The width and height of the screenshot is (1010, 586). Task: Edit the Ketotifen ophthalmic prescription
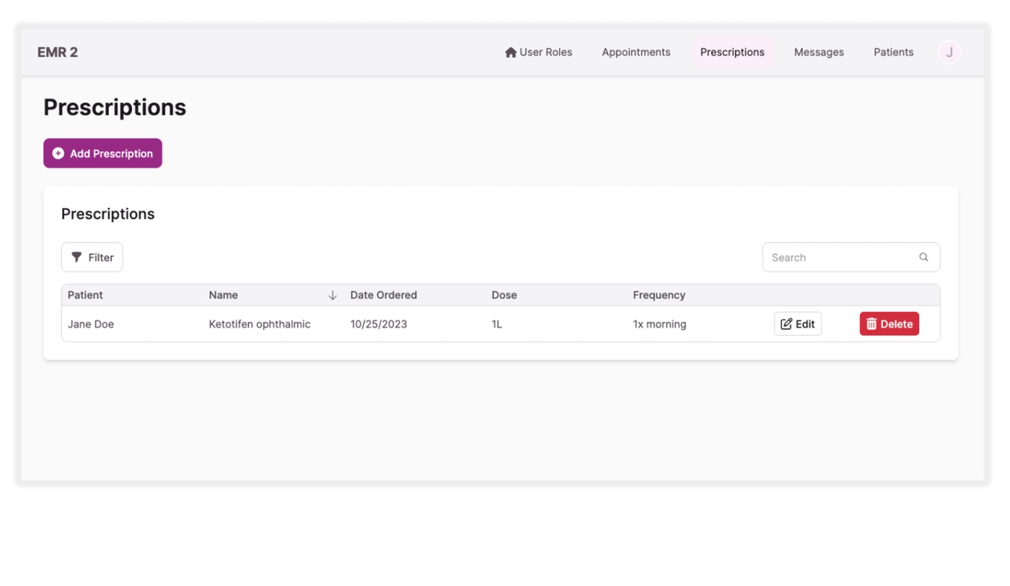click(797, 324)
